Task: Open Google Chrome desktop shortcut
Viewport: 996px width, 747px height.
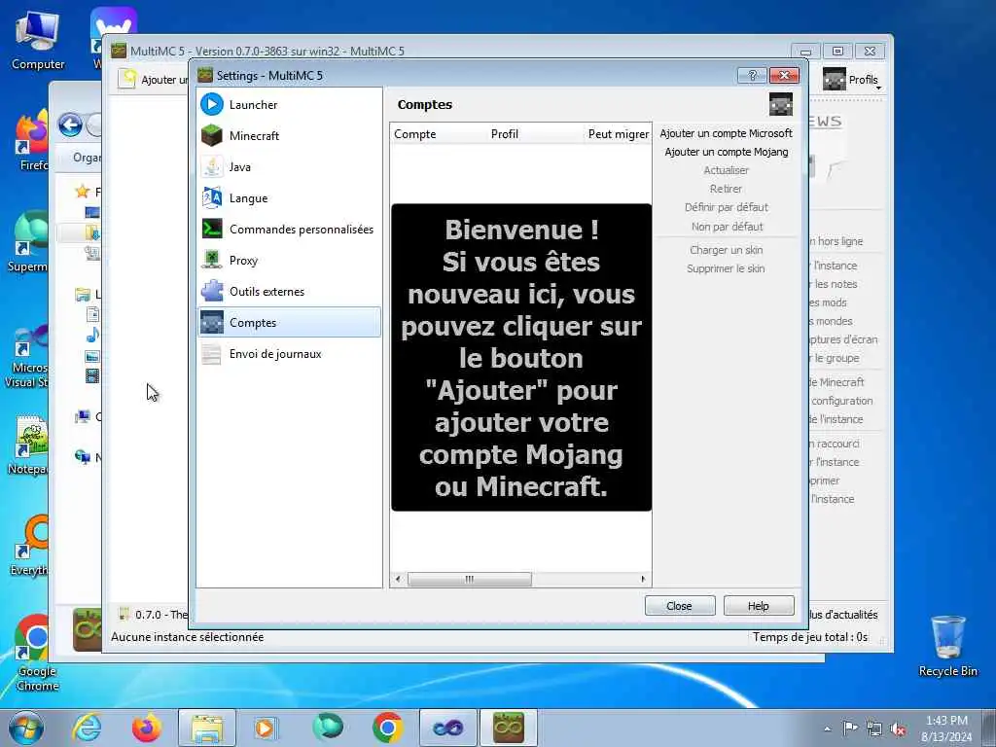Action: coord(37,652)
